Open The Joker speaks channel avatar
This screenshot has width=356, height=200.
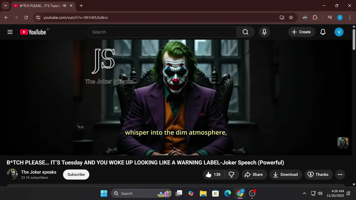(12, 174)
